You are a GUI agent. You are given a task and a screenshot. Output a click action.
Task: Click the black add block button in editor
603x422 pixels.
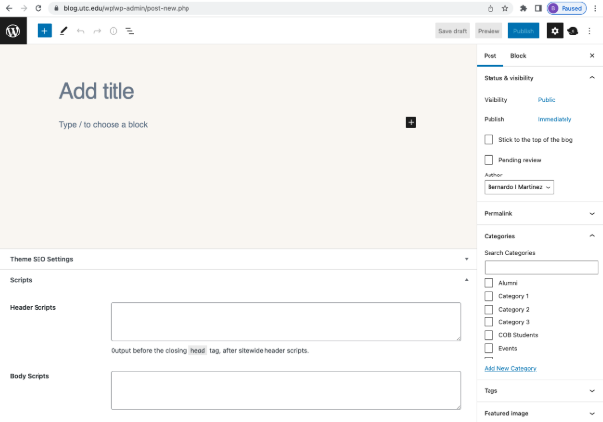(x=411, y=122)
